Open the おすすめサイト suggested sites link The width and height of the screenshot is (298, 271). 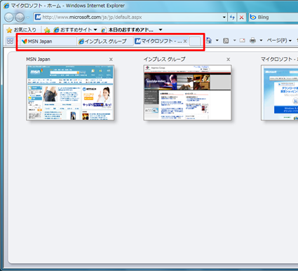pyautogui.click(x=72, y=29)
